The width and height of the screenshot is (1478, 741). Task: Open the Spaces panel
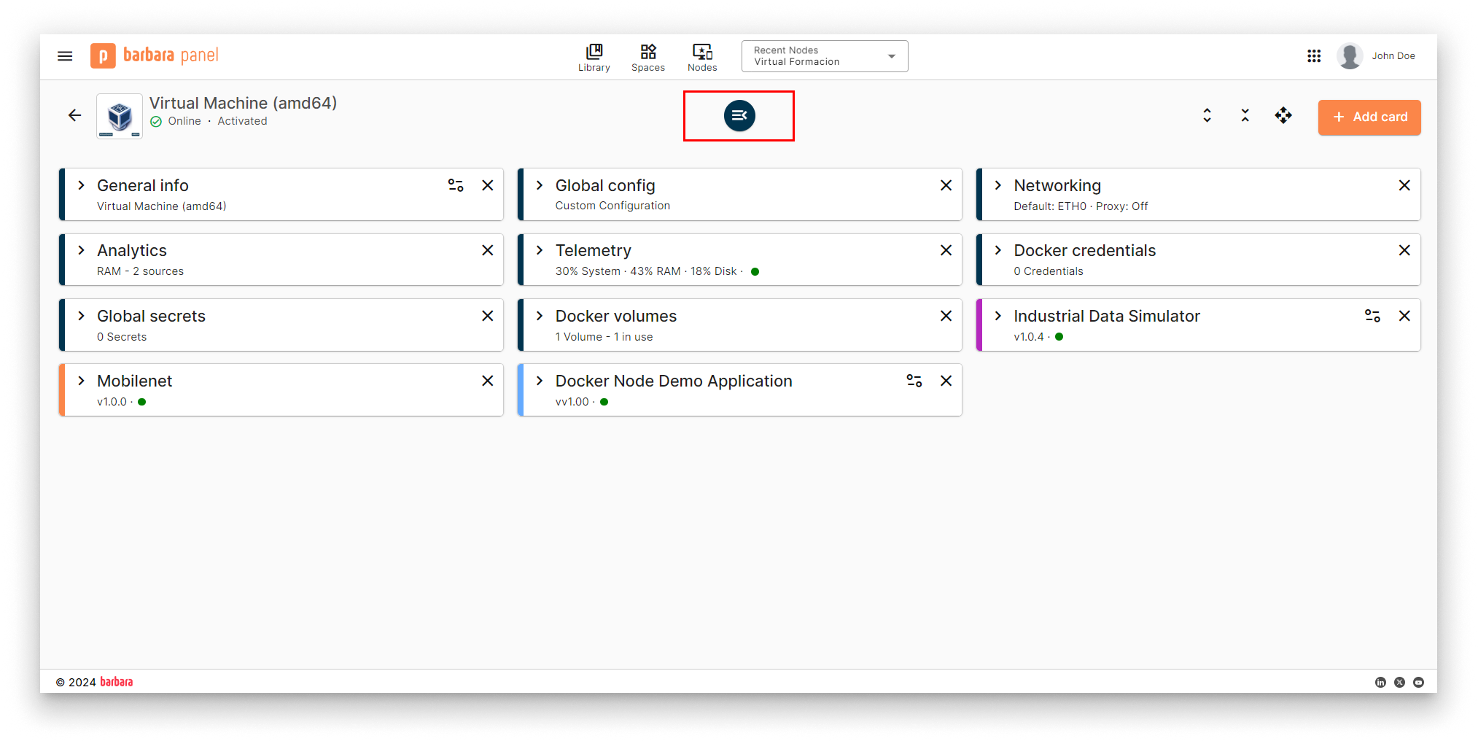tap(647, 57)
